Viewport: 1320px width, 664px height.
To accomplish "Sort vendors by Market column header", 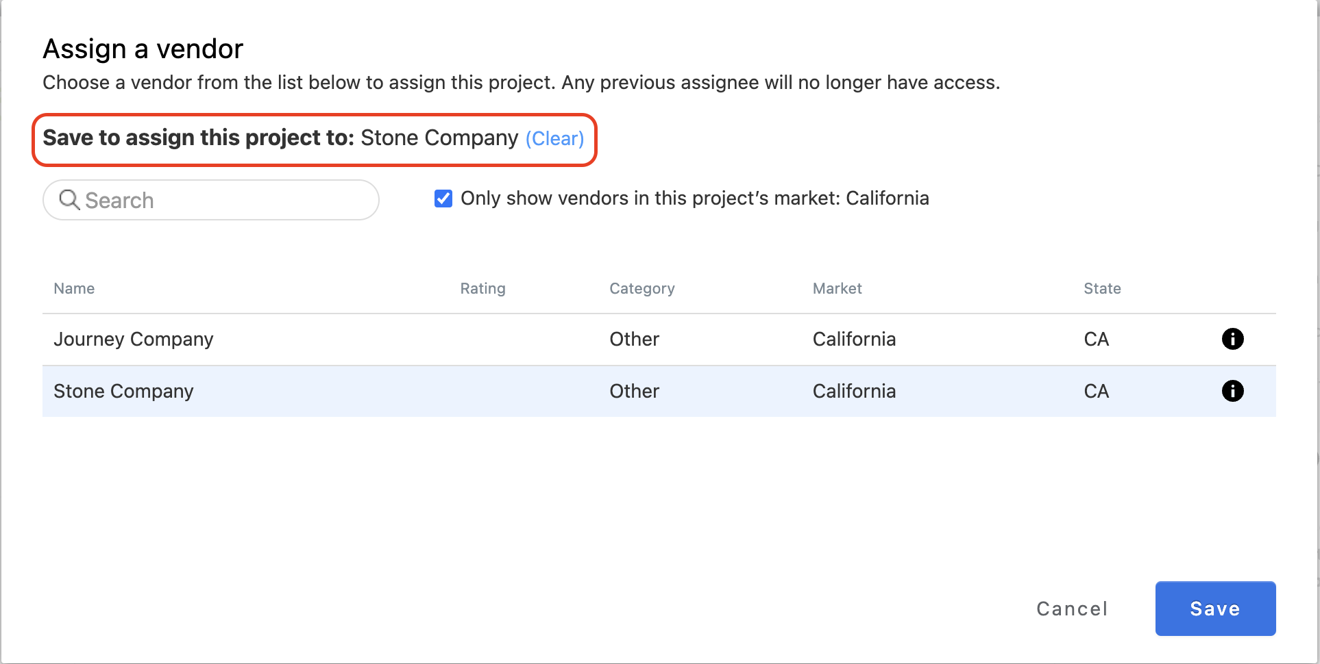I will point(837,288).
